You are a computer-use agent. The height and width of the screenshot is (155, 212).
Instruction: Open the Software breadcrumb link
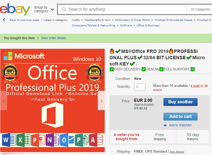(126, 26)
